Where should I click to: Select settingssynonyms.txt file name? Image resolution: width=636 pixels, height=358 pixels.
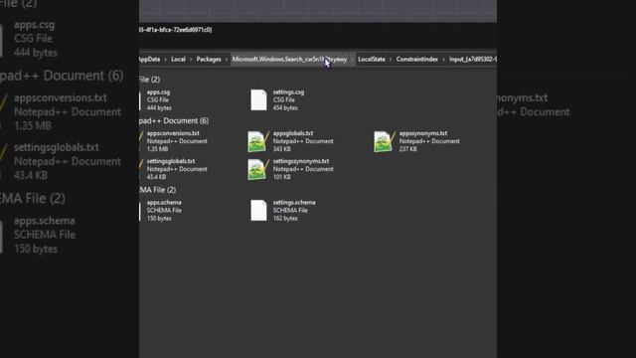(x=301, y=161)
